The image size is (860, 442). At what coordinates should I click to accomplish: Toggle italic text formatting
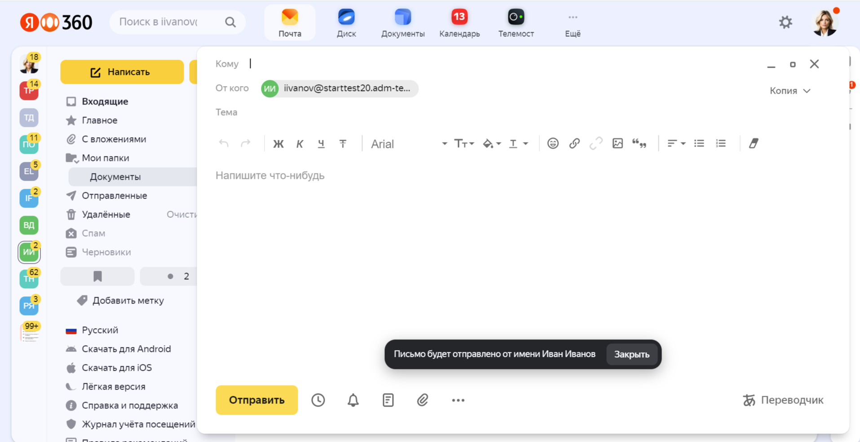pyautogui.click(x=300, y=144)
